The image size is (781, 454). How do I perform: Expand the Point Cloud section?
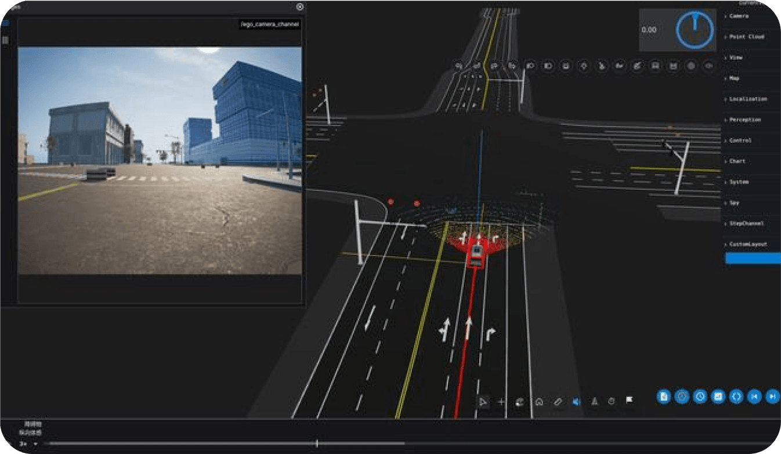[x=752, y=37]
